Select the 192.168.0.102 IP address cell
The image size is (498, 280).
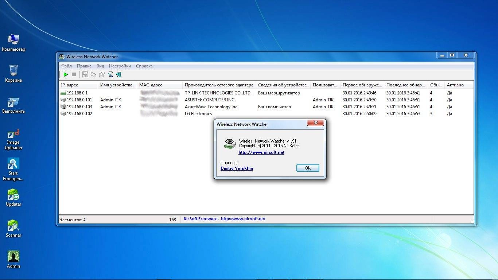pyautogui.click(x=79, y=114)
